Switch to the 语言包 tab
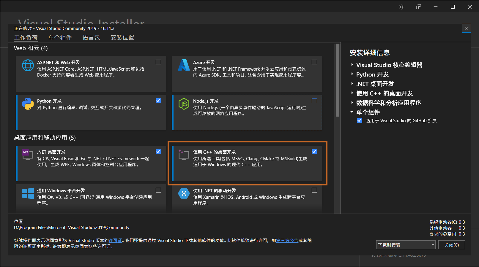Screen dimensions: 479x267 [x=91, y=37]
